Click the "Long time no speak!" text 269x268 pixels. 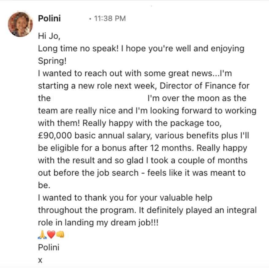point(78,48)
